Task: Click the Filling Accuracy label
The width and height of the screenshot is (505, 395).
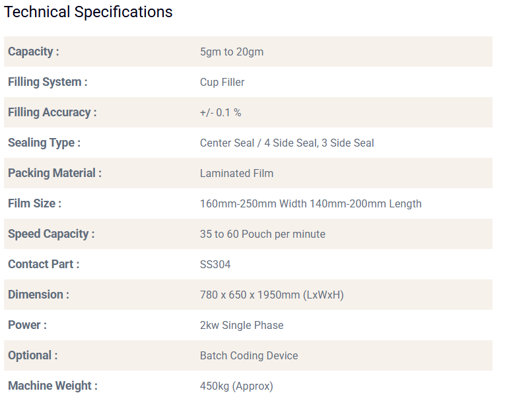Action: click(52, 112)
